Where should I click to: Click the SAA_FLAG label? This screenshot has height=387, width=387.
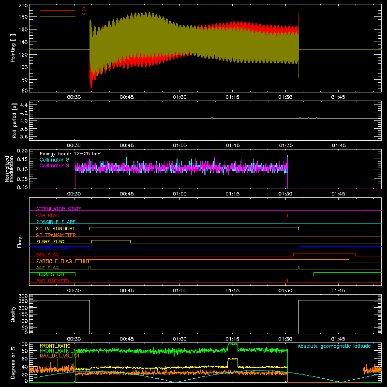[47, 254]
